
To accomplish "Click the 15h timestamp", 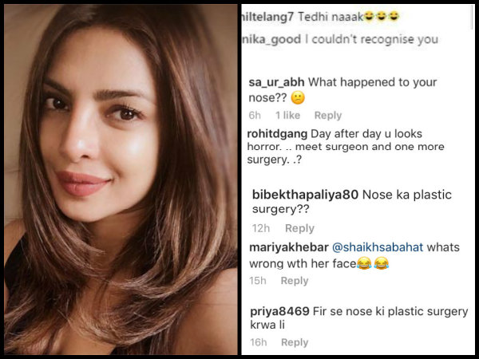I will point(257,281).
